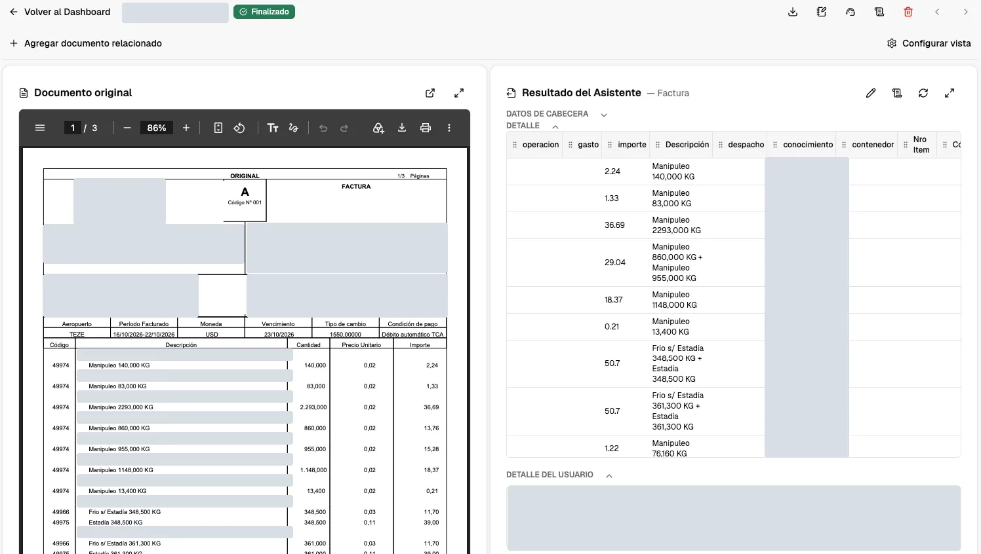This screenshot has height=554, width=981.
Task: Rotate the PDF counterclockwise
Action: 239,128
